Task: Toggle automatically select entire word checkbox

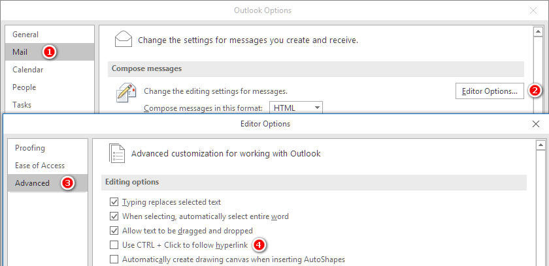Action: 114,216
